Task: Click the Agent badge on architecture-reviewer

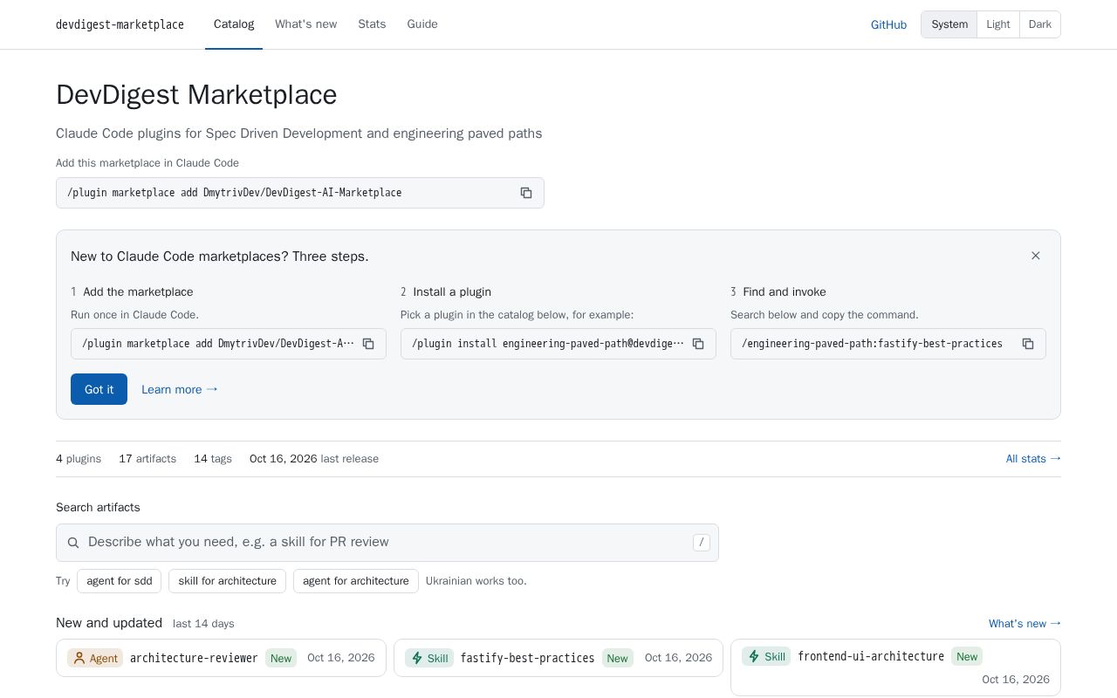Action: [x=95, y=658]
